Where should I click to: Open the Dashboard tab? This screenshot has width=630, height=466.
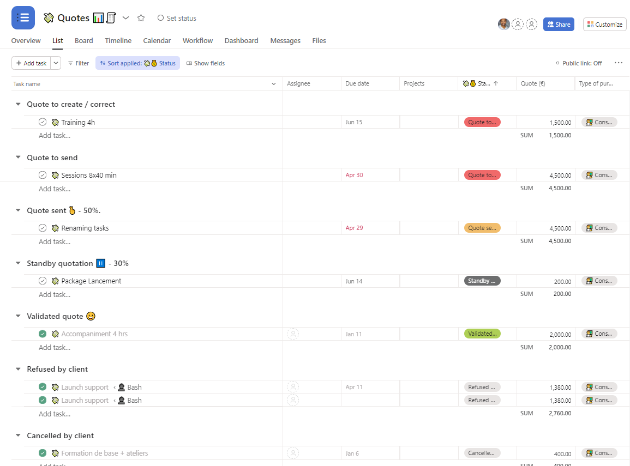[241, 41]
